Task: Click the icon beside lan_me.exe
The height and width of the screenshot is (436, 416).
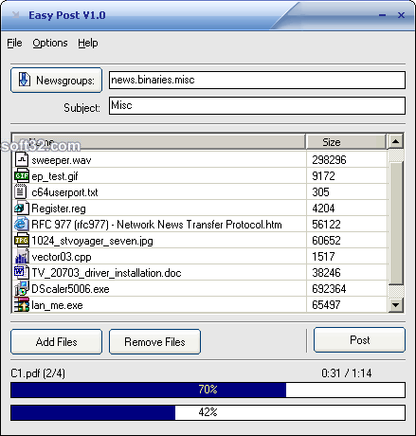Action: coord(22,304)
